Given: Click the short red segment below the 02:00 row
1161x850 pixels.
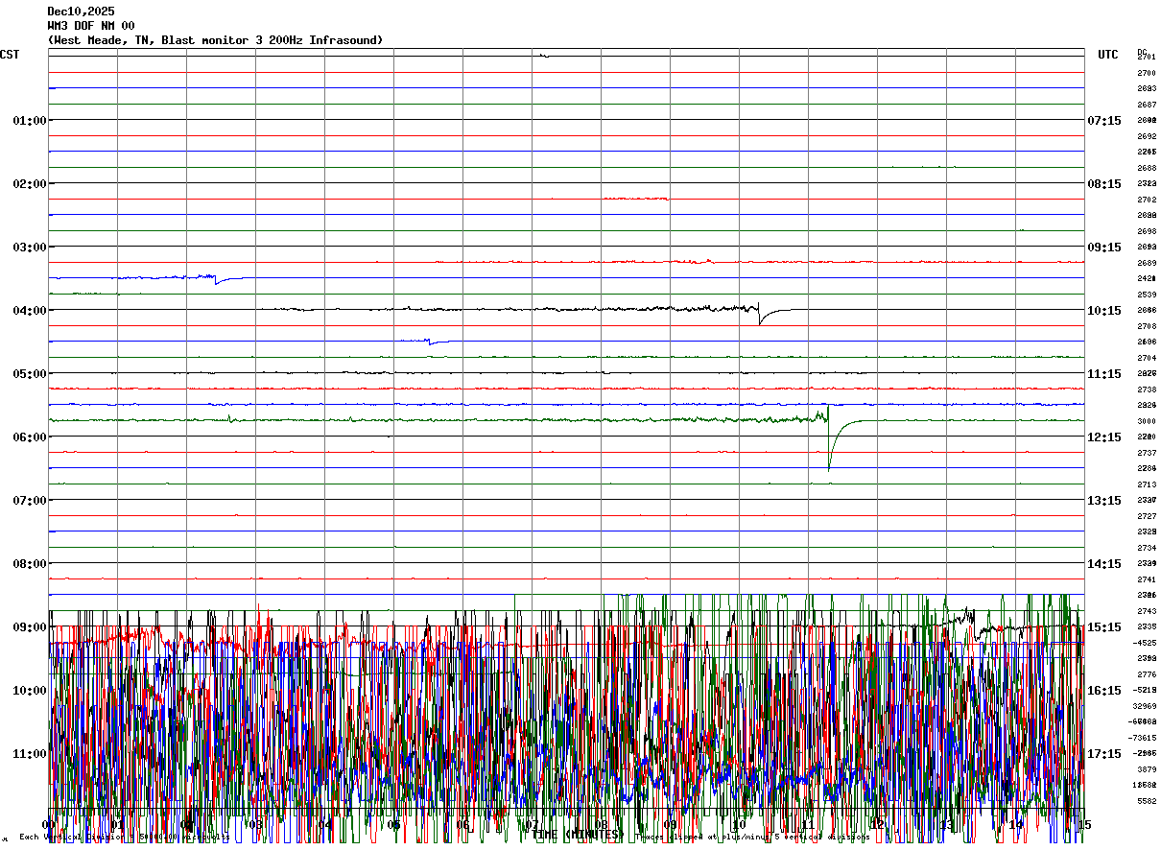Looking at the screenshot, I should tap(635, 199).
